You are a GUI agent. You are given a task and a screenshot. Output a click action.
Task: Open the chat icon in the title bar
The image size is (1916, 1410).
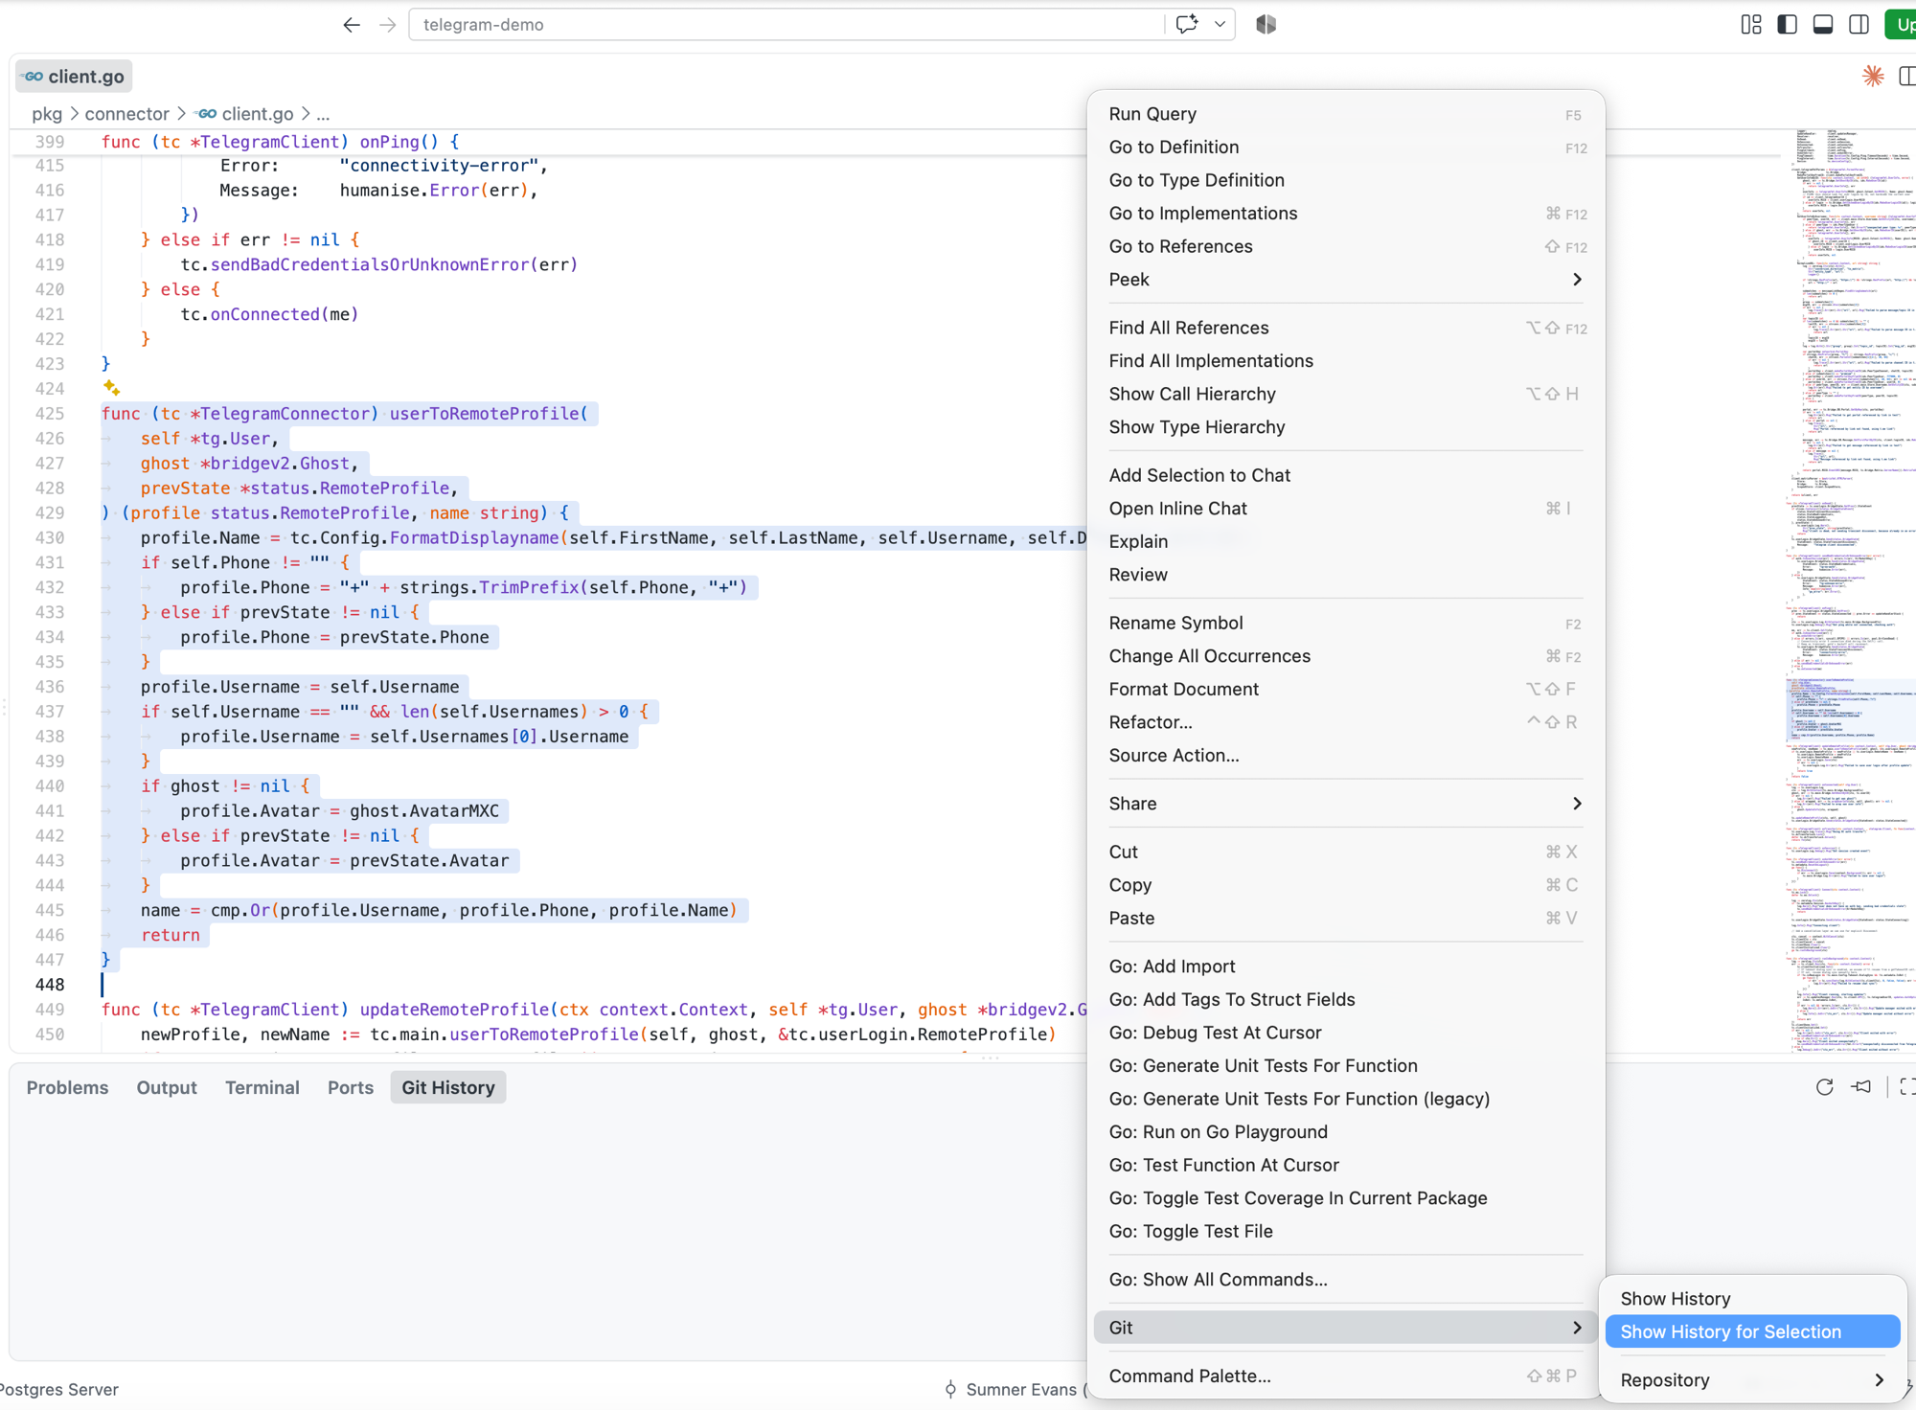click(x=1187, y=24)
